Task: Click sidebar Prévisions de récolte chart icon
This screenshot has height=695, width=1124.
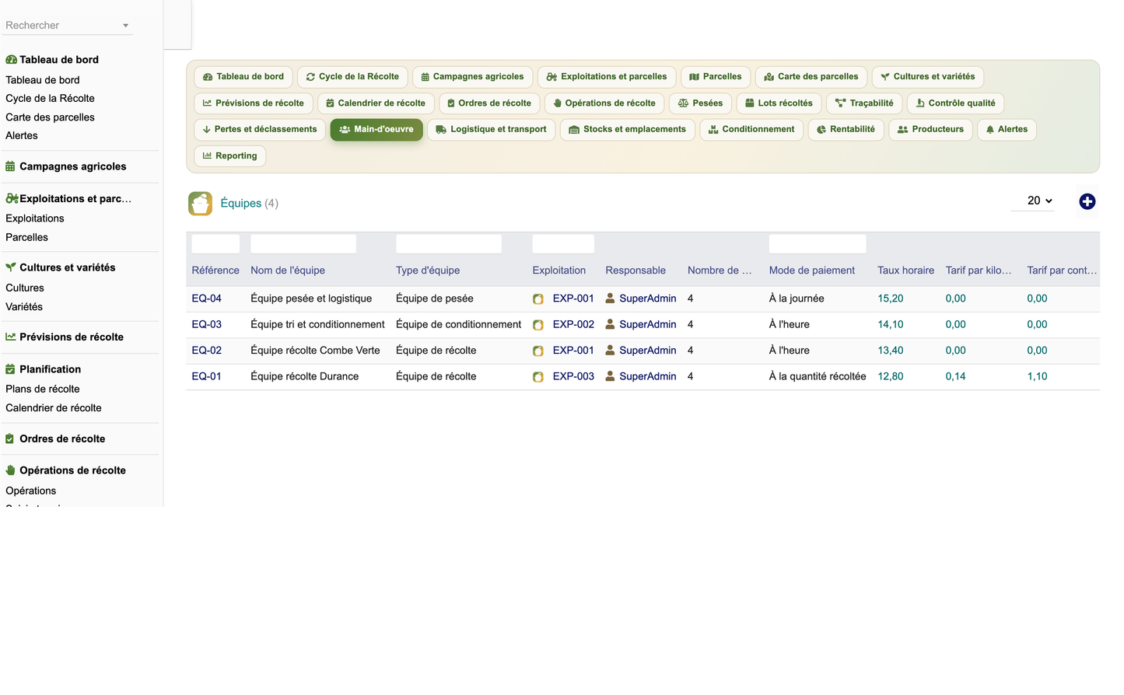Action: pos(11,337)
